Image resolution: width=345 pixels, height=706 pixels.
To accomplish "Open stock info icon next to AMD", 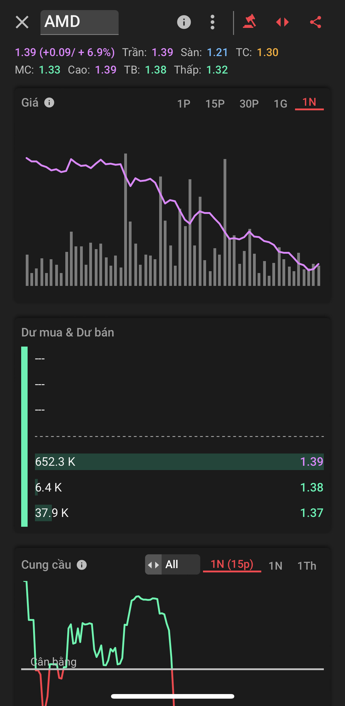I will tap(184, 22).
